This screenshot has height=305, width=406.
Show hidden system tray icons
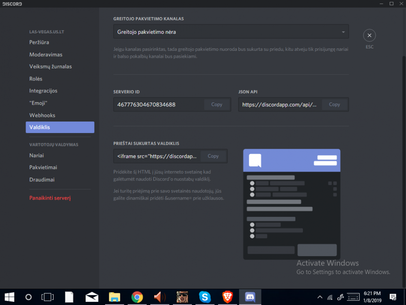(x=320, y=297)
